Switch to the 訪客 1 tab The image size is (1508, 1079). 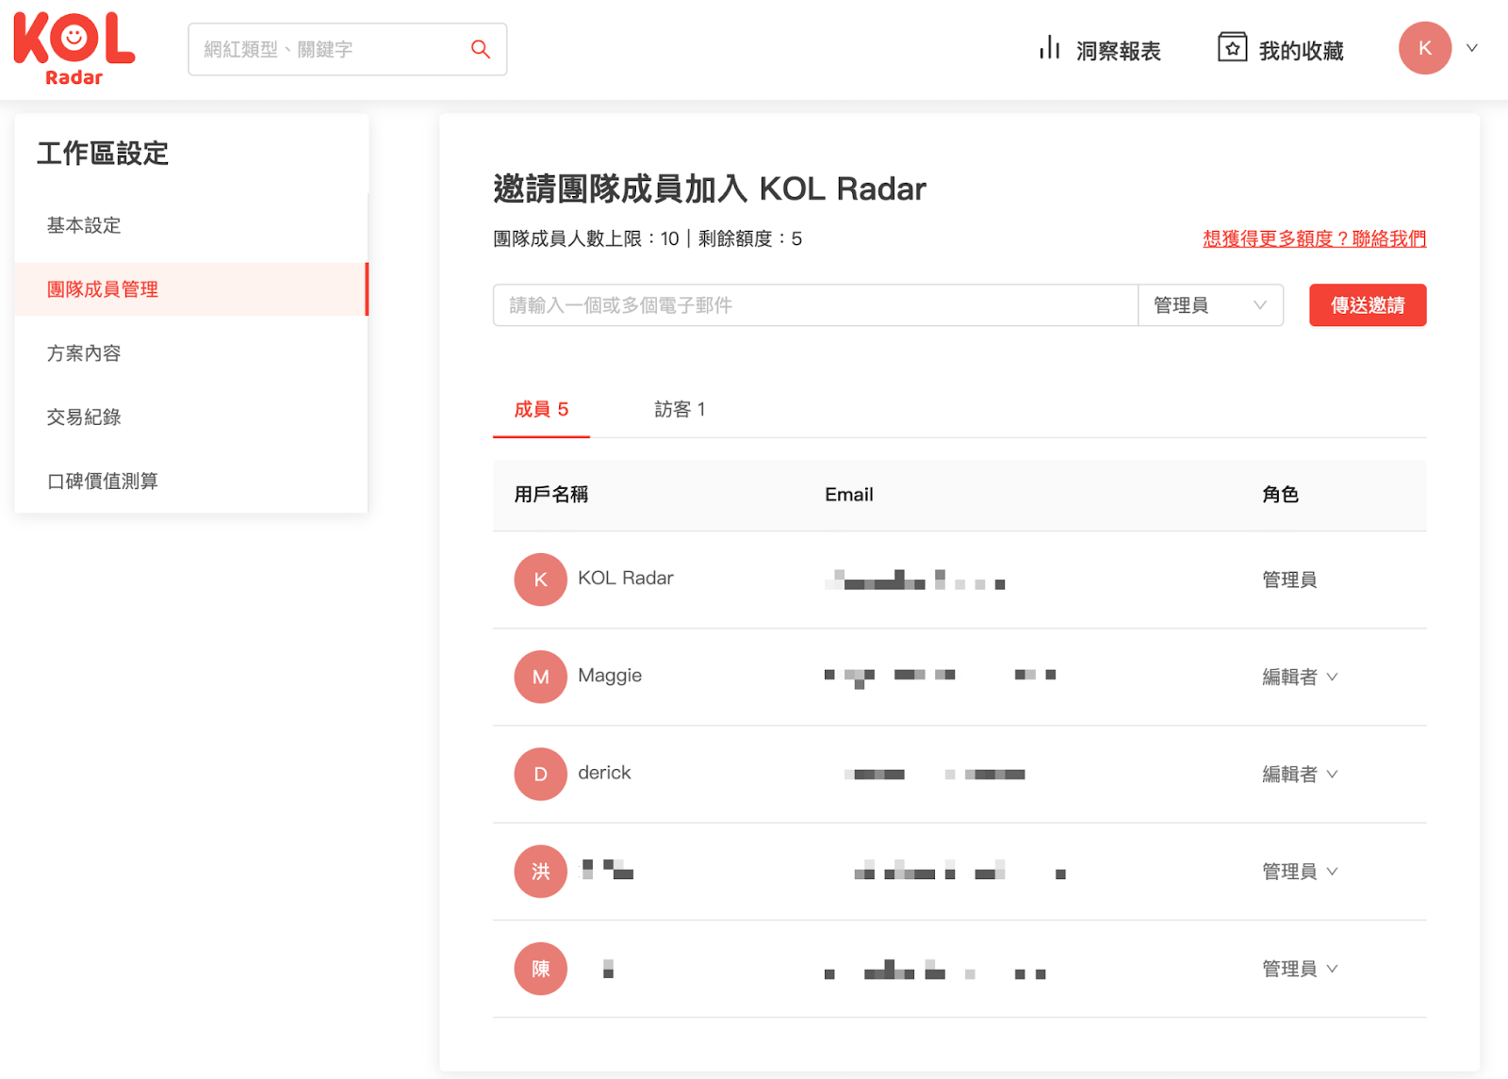pyautogui.click(x=680, y=410)
